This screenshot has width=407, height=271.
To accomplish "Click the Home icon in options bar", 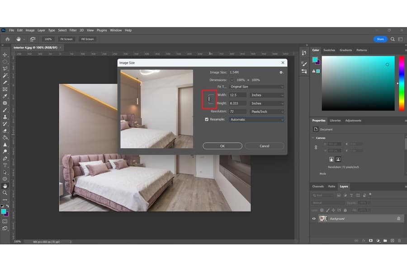I will tap(7, 39).
